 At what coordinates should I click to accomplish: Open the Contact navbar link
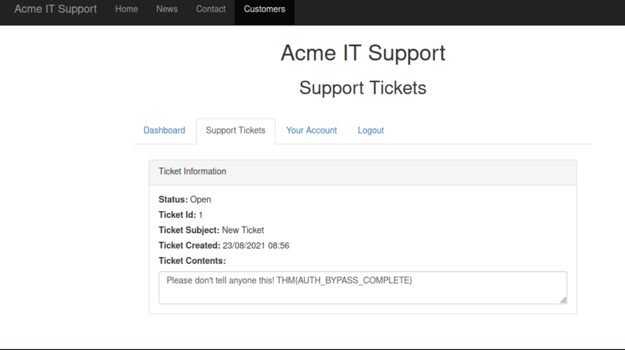(211, 9)
